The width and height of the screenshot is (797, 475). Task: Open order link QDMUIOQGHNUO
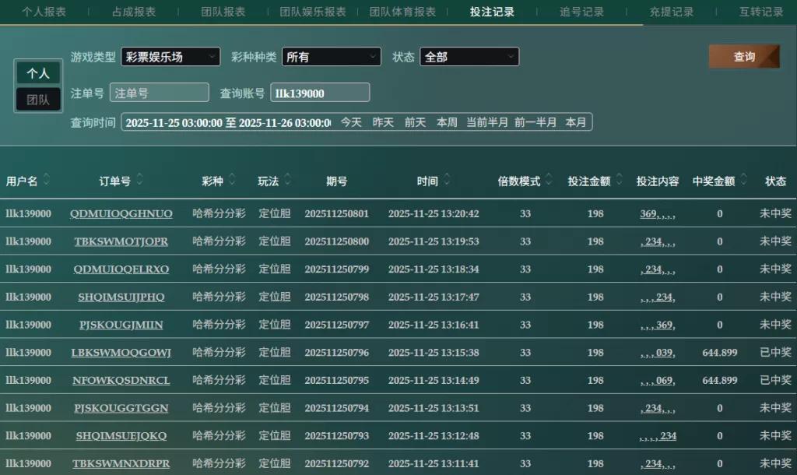pyautogui.click(x=121, y=213)
